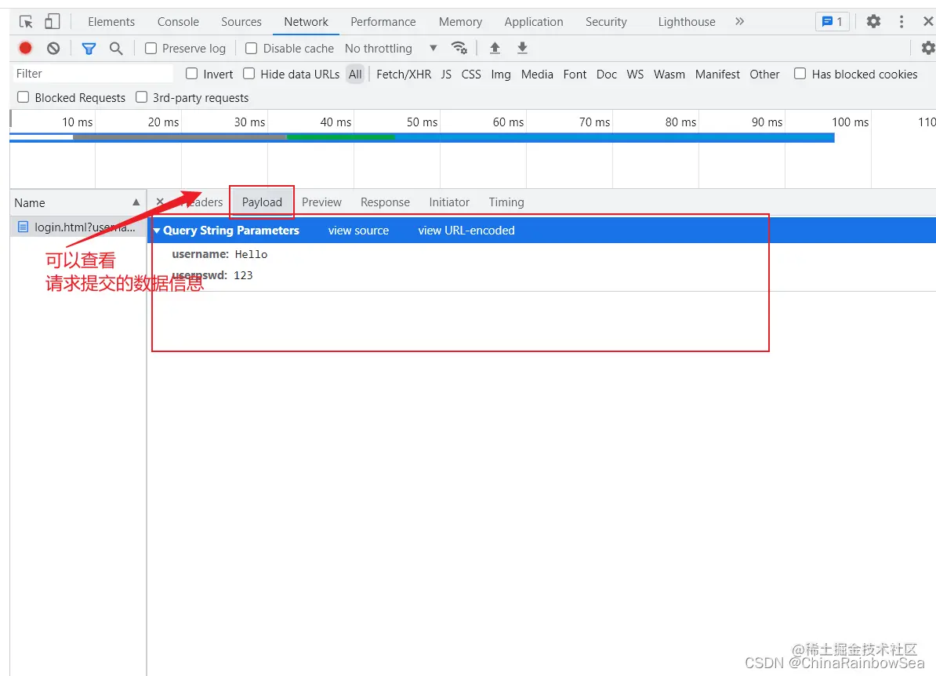Collapse Query String Parameters section
936x676 pixels.
[157, 231]
